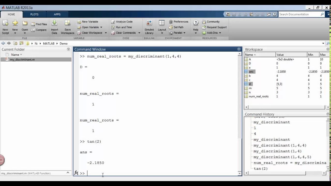This screenshot has height=186, width=331.
Task: Sort workspace by Value column
Action: (x=291, y=55)
